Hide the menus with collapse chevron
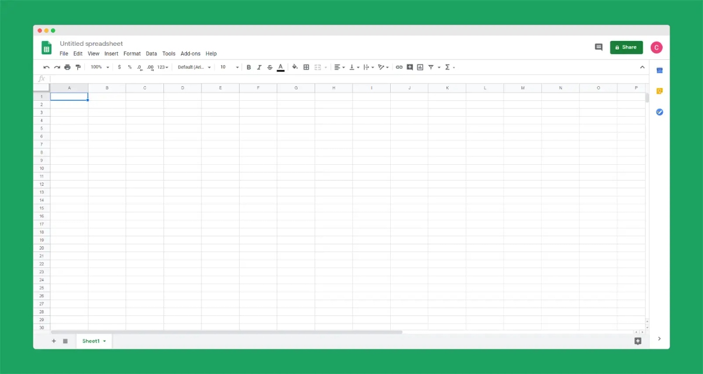Screen dimensions: 703x374 click(641, 67)
